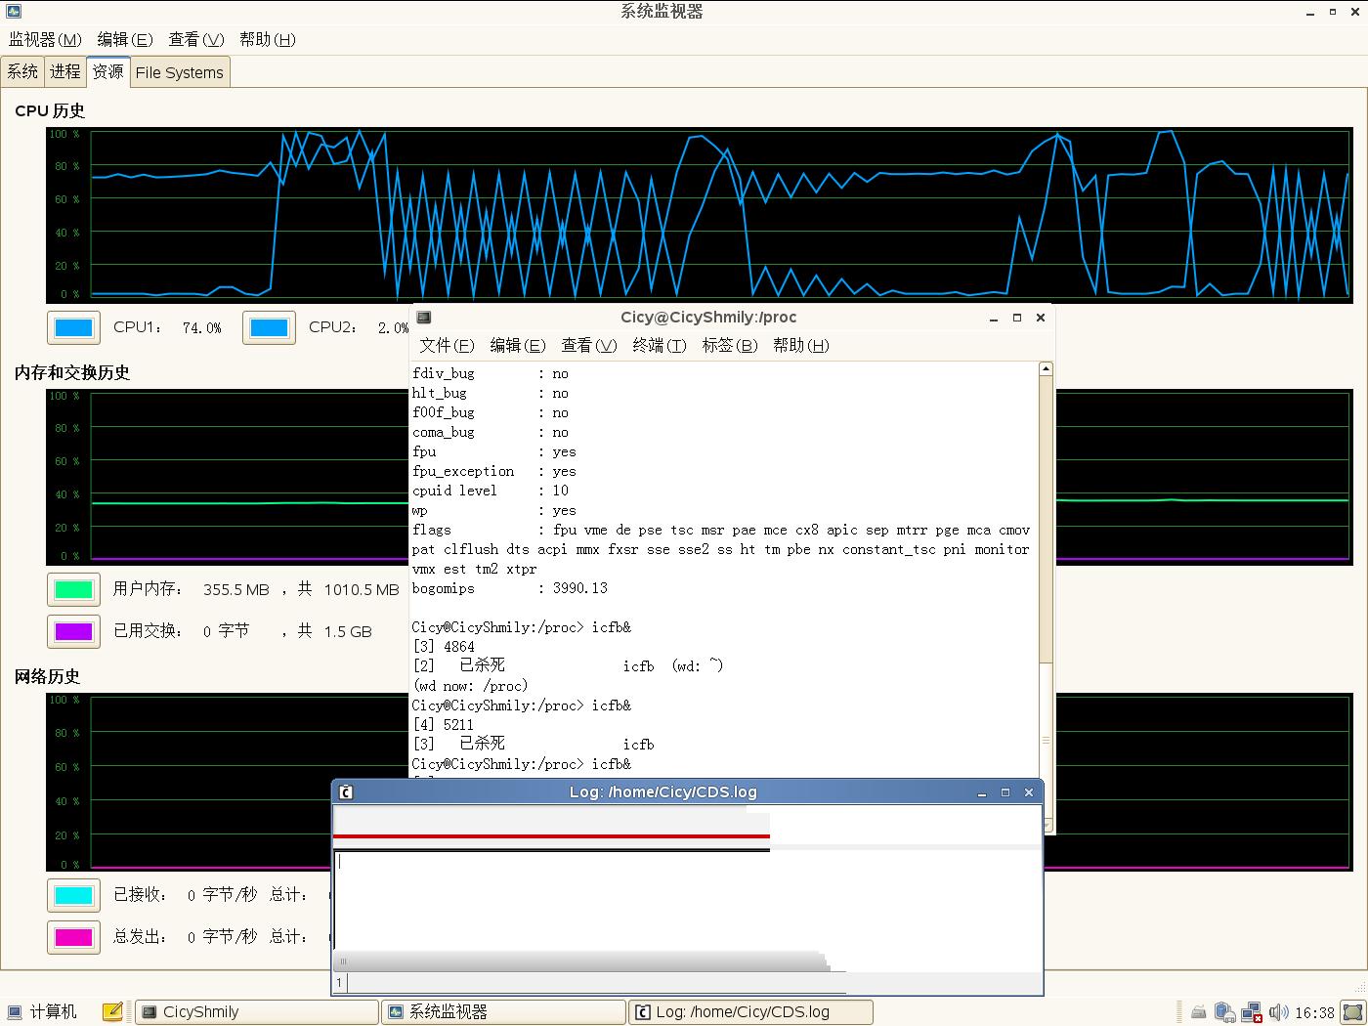This screenshot has height=1026, width=1368.
Task: Open the disconnected network tray icon
Action: (1251, 1012)
